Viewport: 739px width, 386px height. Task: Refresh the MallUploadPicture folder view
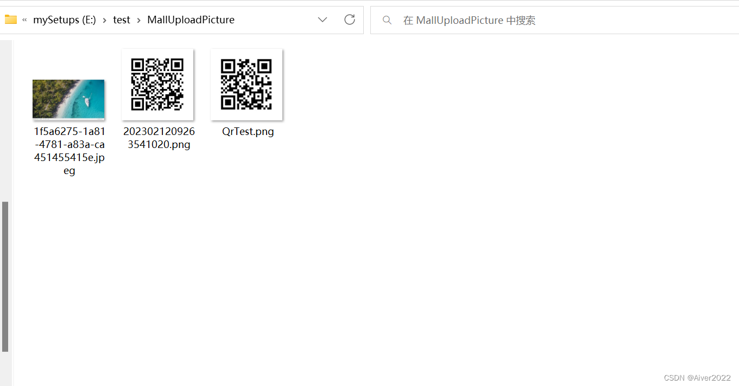pos(349,20)
